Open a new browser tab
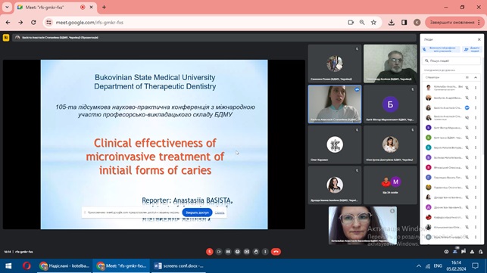Image resolution: width=487 pixels, height=273 pixels. pyautogui.click(x=104, y=7)
